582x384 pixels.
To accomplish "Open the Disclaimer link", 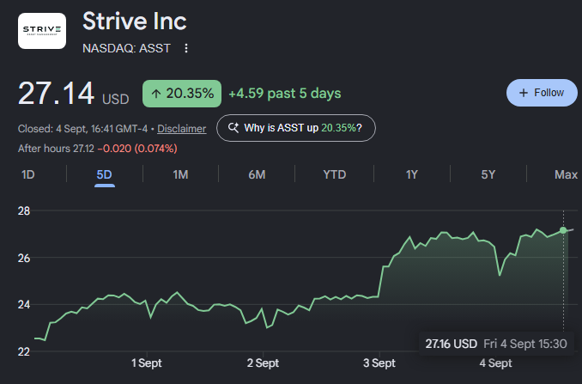I will point(181,129).
